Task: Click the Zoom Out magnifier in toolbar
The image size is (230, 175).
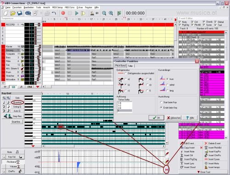Action: (104, 13)
